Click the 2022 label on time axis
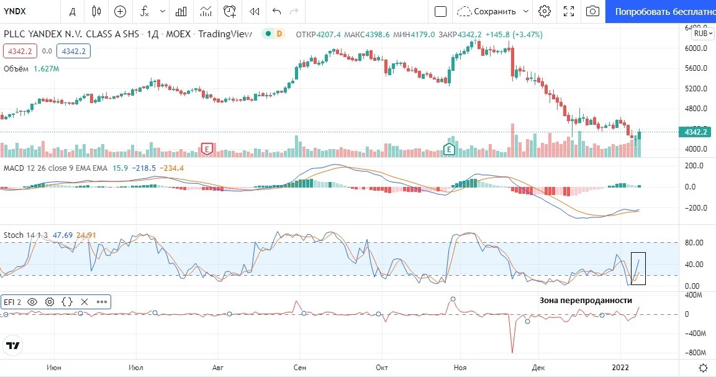Image resolution: width=716 pixels, height=377 pixels. click(620, 368)
